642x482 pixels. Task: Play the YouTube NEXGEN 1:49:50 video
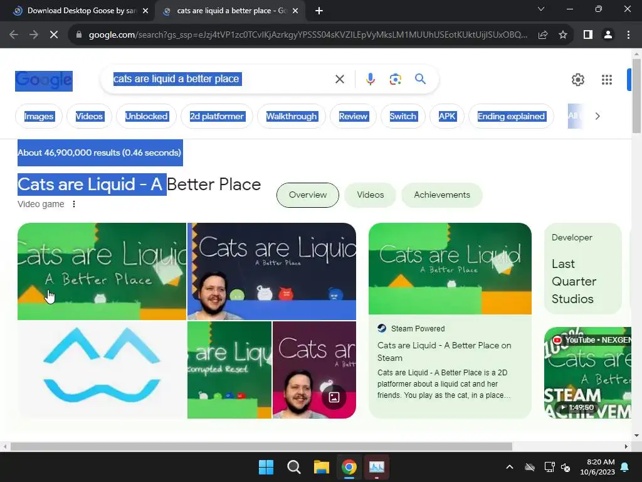587,373
